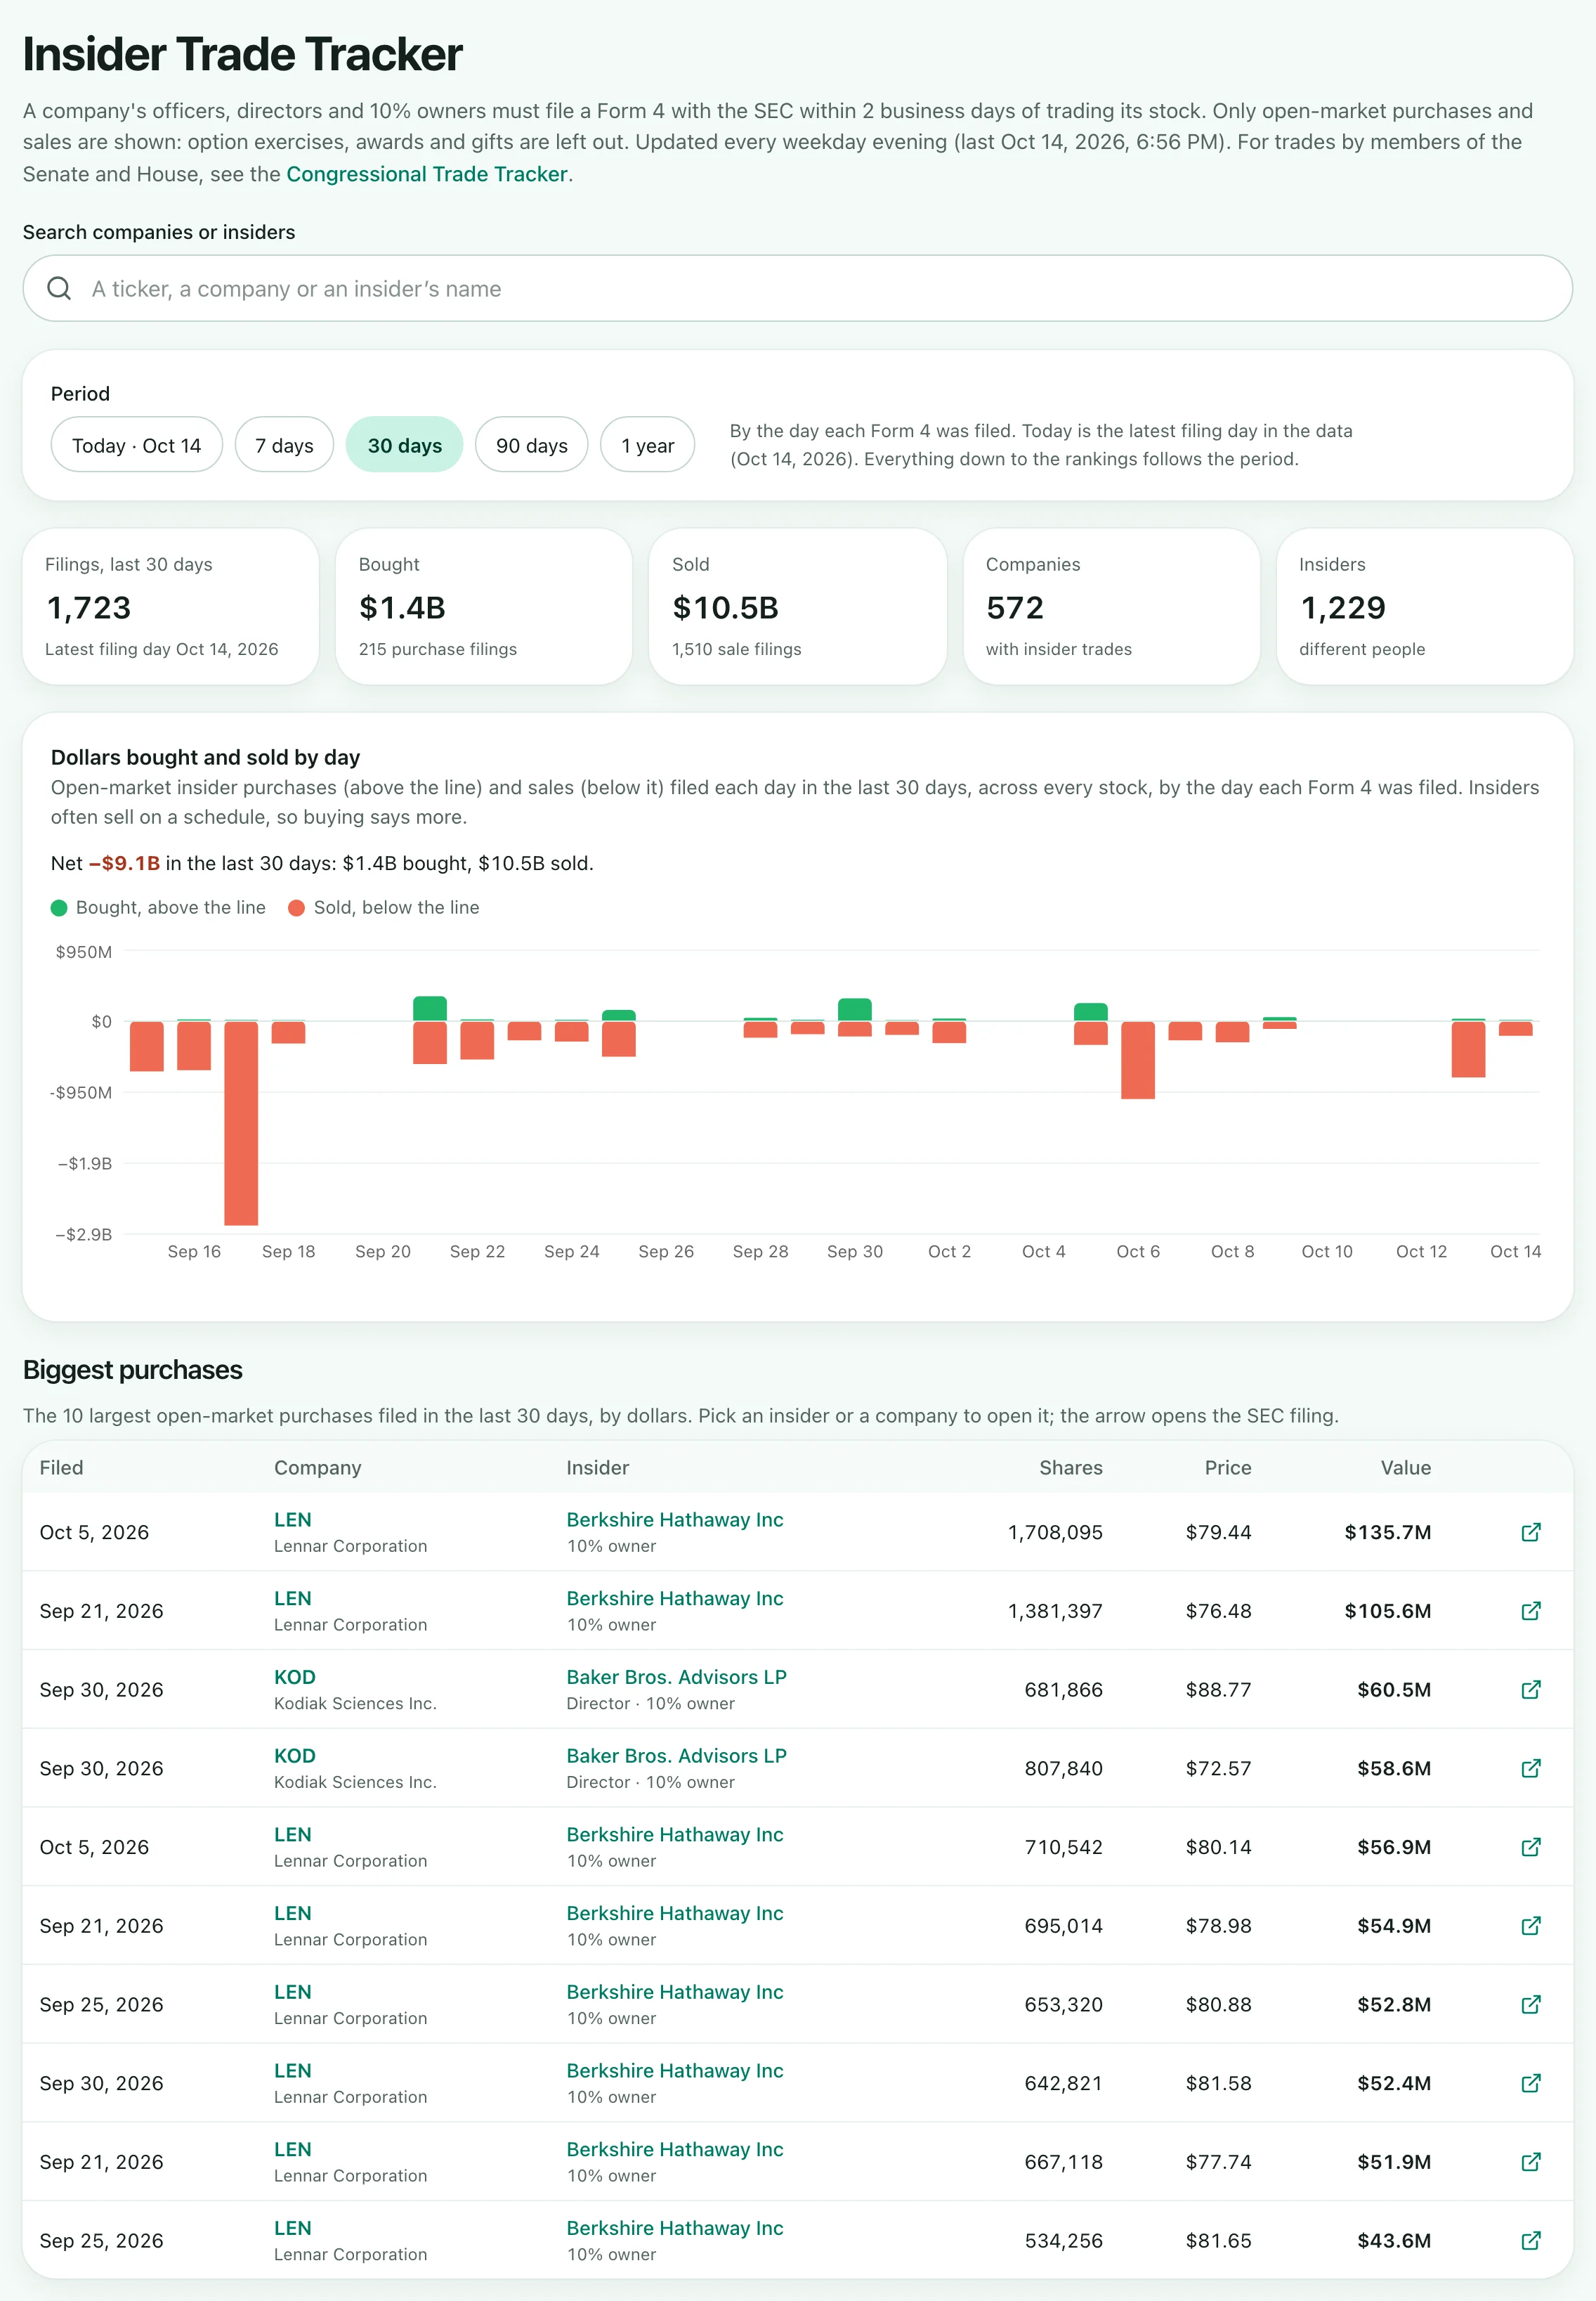
Task: Open SEC filing for $43.6M purchase
Action: 1530,2240
